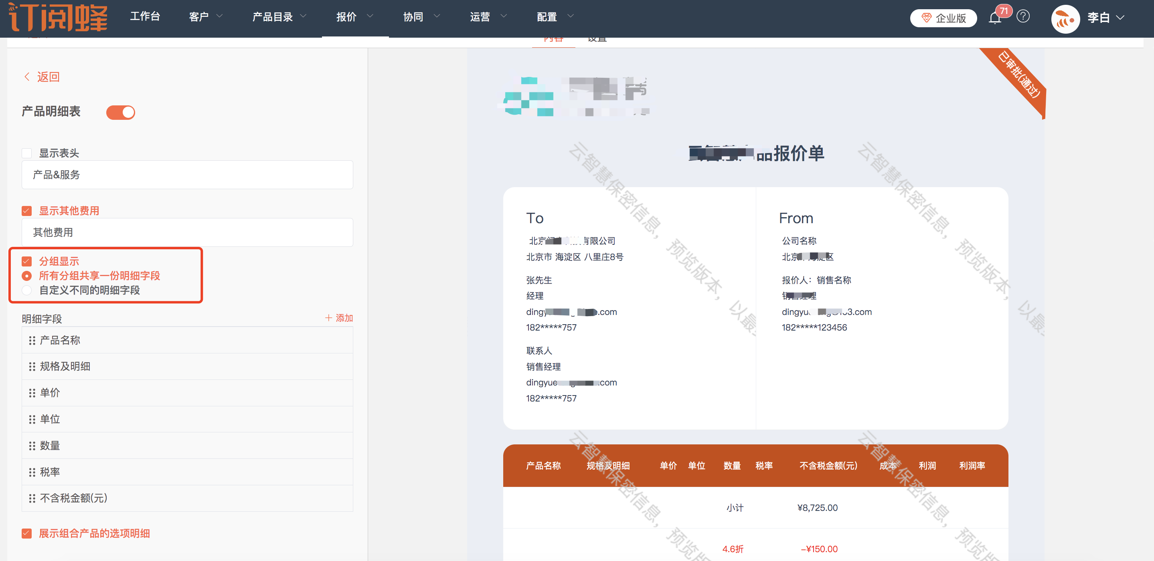Image resolution: width=1154 pixels, height=561 pixels.
Task: Click the notification bell icon
Action: pos(995,18)
